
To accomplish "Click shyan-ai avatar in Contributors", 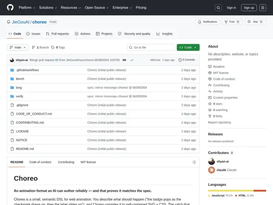I will tap(212, 161).
